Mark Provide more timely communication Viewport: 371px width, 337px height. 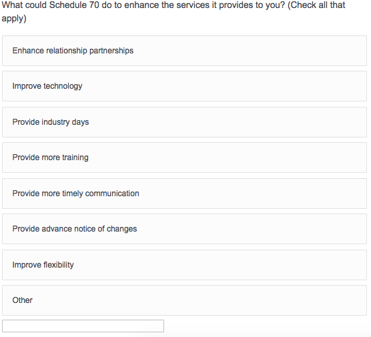(184, 194)
